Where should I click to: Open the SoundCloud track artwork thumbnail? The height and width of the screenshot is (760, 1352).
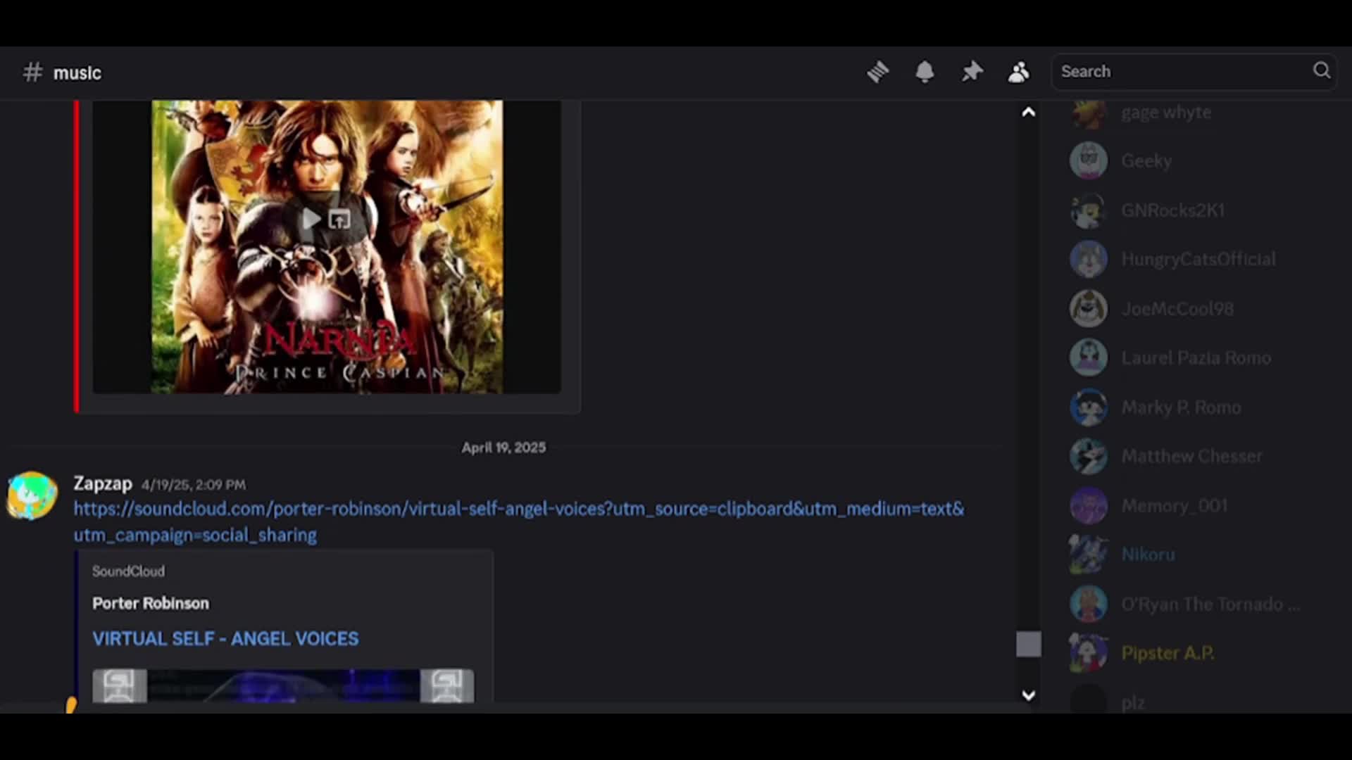pyautogui.click(x=282, y=686)
